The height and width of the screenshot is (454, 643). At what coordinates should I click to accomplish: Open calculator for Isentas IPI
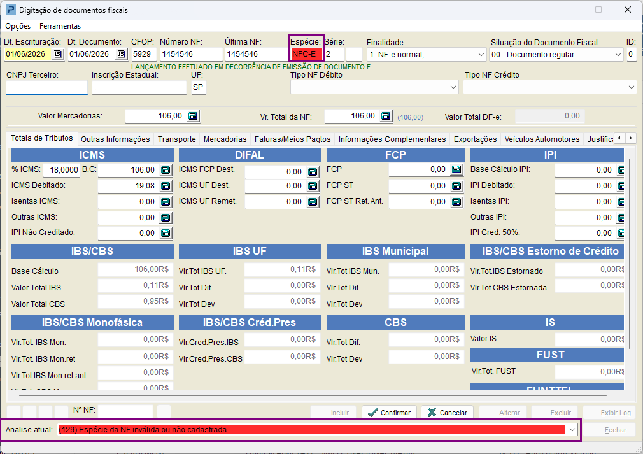pyautogui.click(x=621, y=202)
